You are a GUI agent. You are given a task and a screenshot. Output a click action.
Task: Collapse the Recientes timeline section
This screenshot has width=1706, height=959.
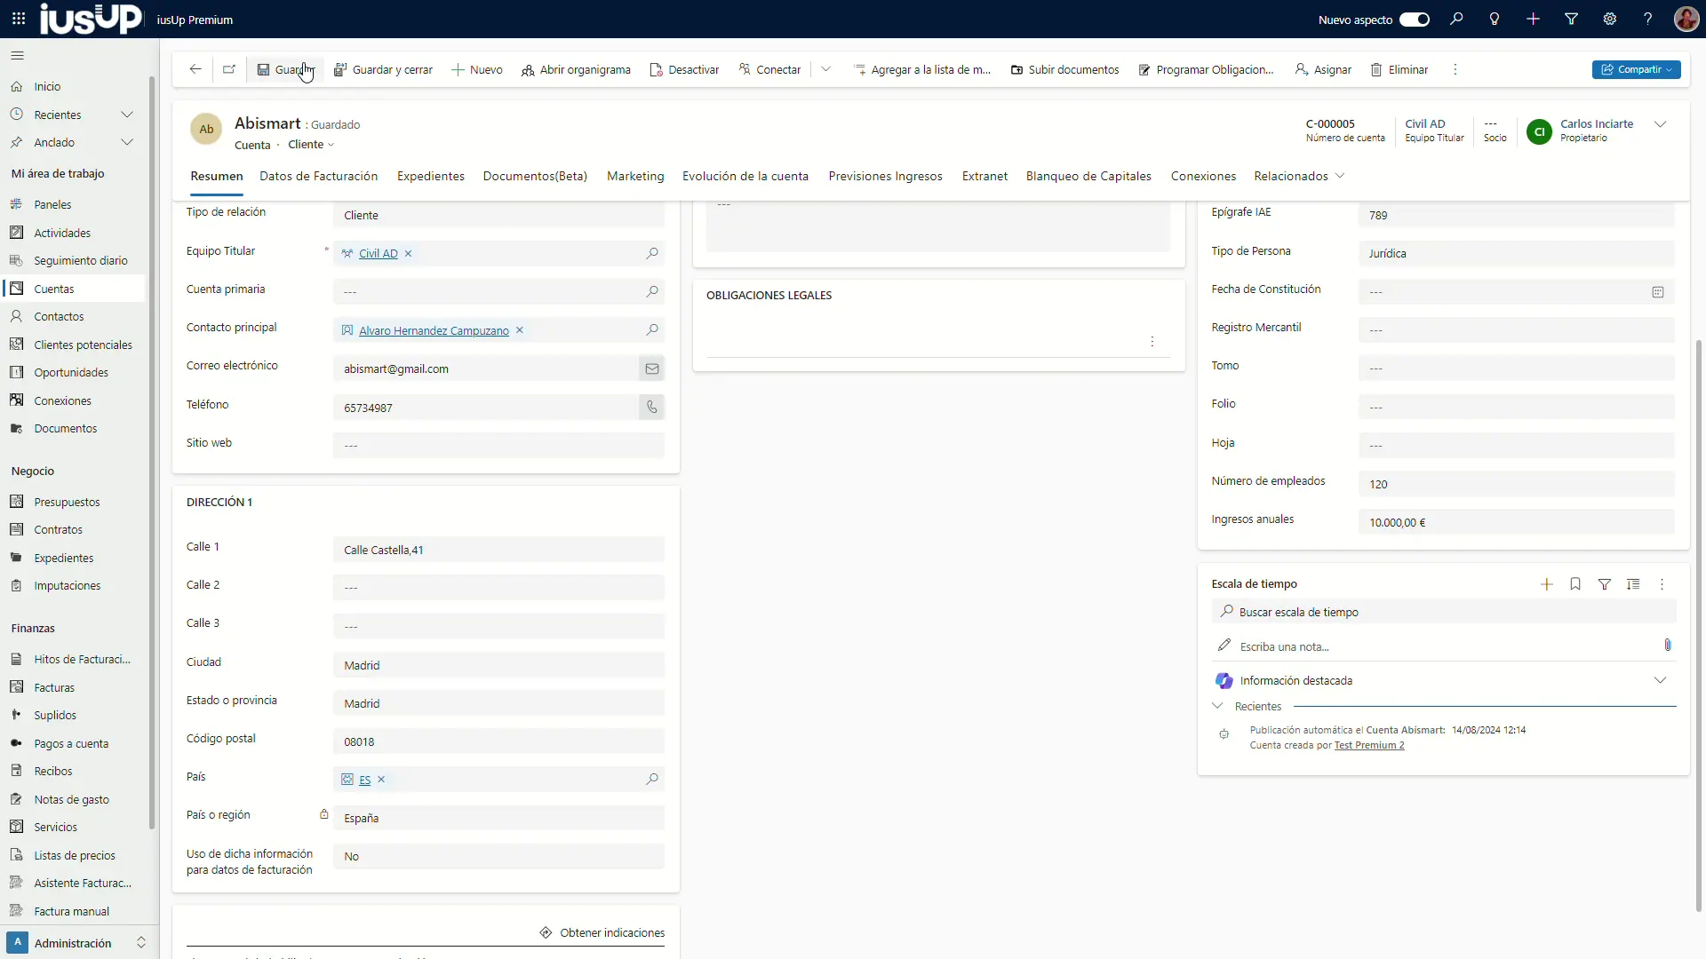[1217, 707]
